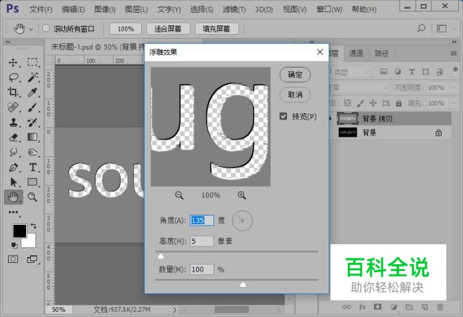Open the layer Fill dropdown

pyautogui.click(x=453, y=103)
